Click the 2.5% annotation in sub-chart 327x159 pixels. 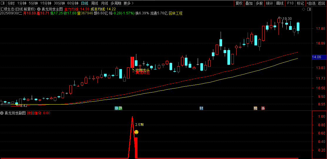[x=139, y=125]
